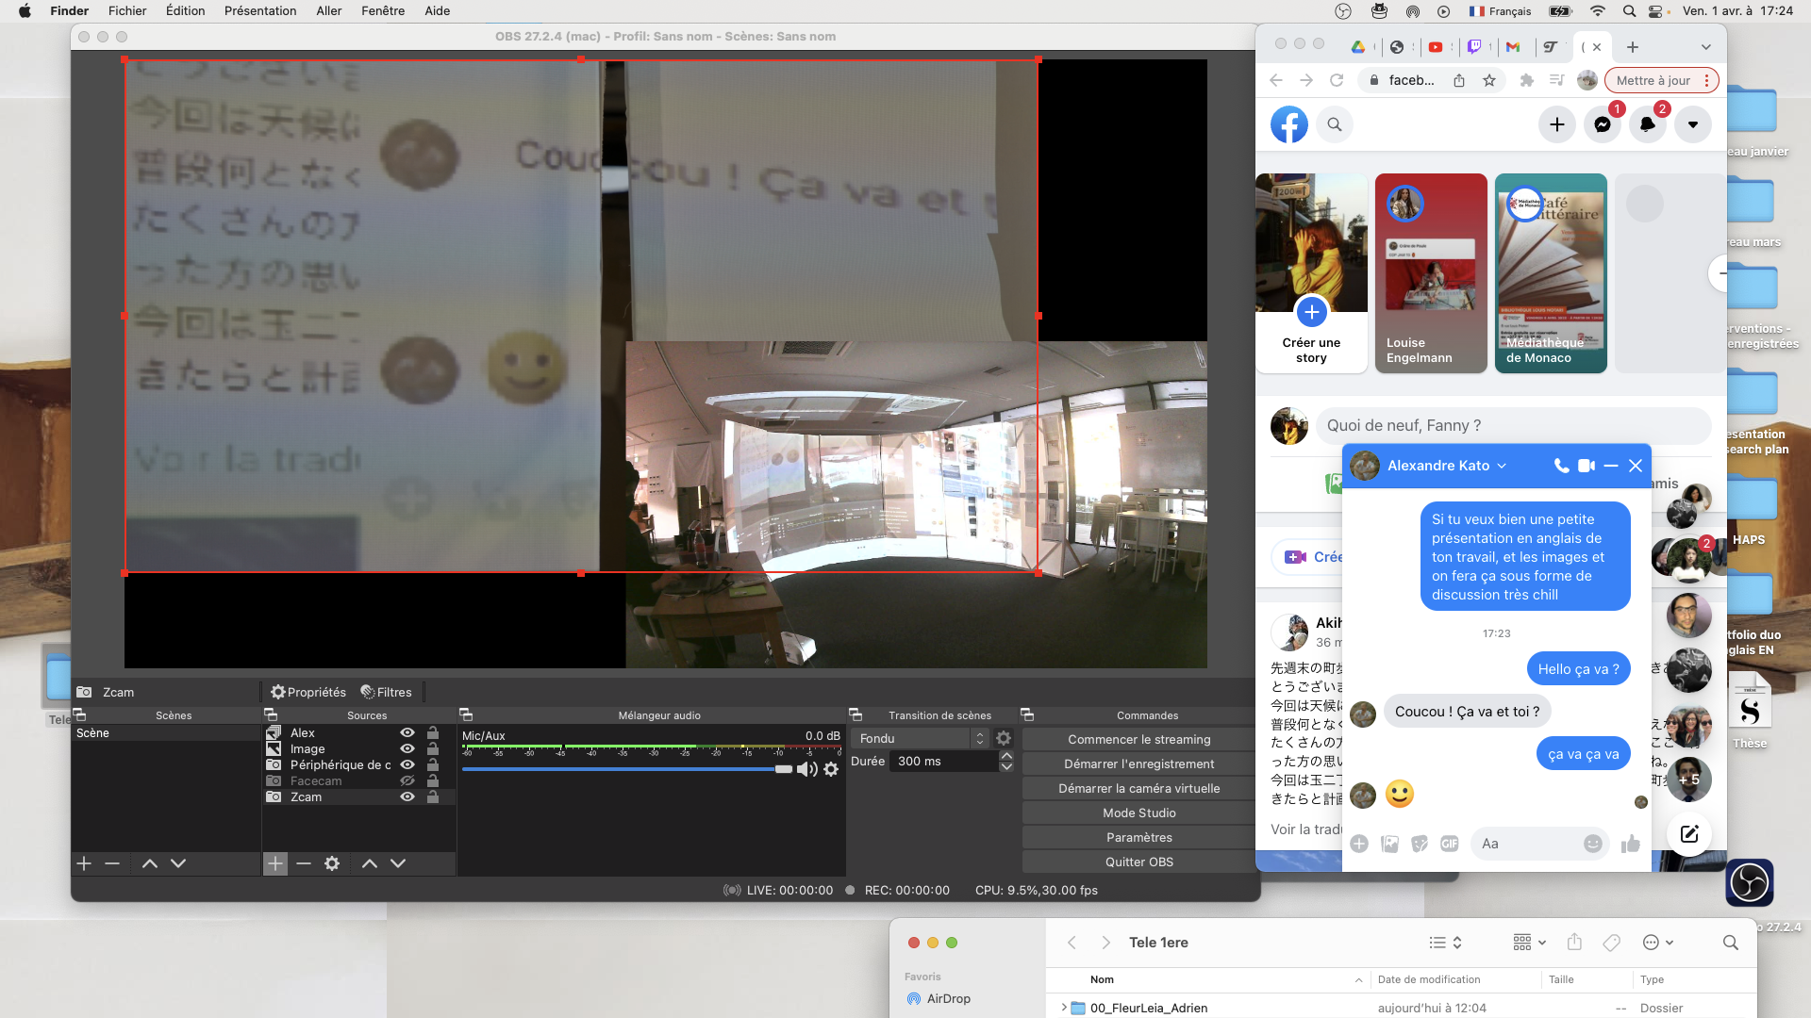The image size is (1811, 1018).
Task: Open the Présentation menu in menu bar
Action: tap(260, 10)
